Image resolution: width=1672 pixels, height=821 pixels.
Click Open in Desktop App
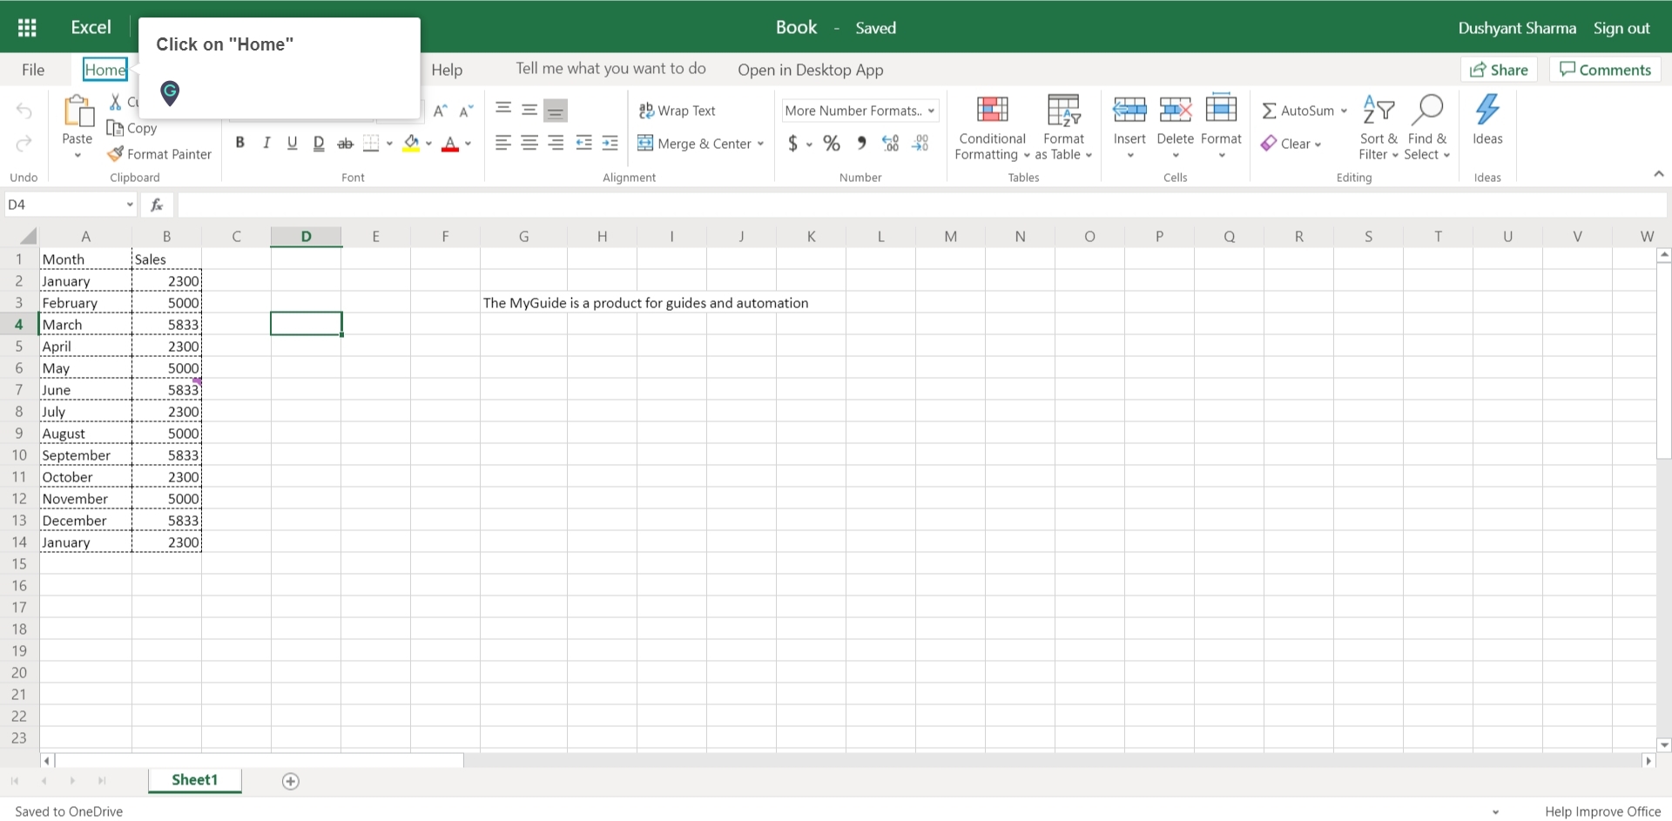point(810,70)
